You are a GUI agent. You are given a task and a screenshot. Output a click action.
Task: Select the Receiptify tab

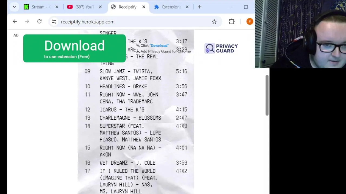pyautogui.click(x=128, y=7)
